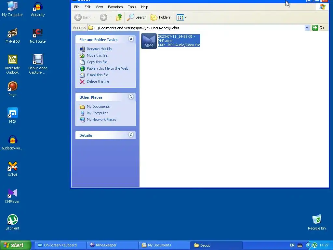The width and height of the screenshot is (333, 250).
Task: Select the MX5 browser shortcut
Action: tap(12, 116)
